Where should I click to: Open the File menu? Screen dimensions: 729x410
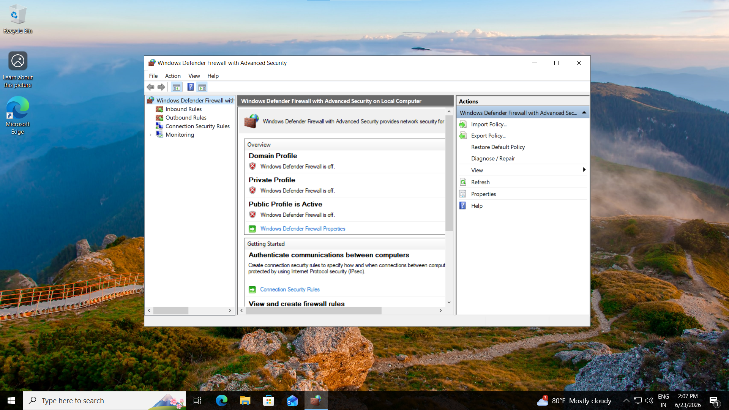153,76
